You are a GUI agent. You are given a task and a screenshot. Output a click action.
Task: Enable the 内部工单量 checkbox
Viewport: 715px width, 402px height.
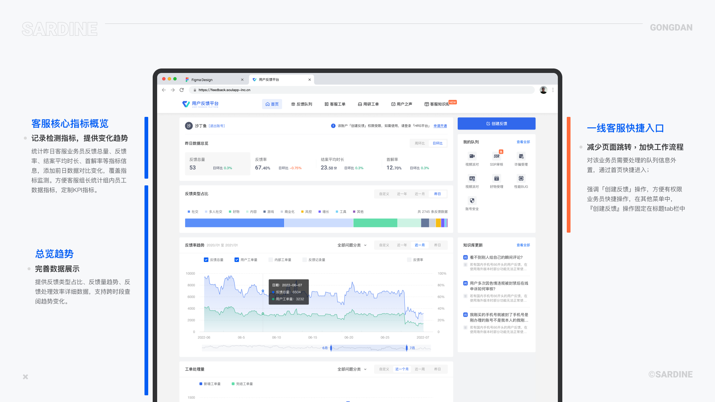271,260
